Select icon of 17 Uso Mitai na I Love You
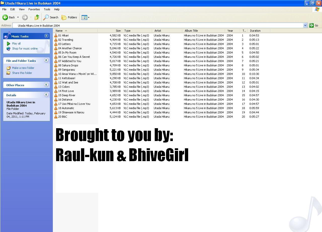 (56, 104)
